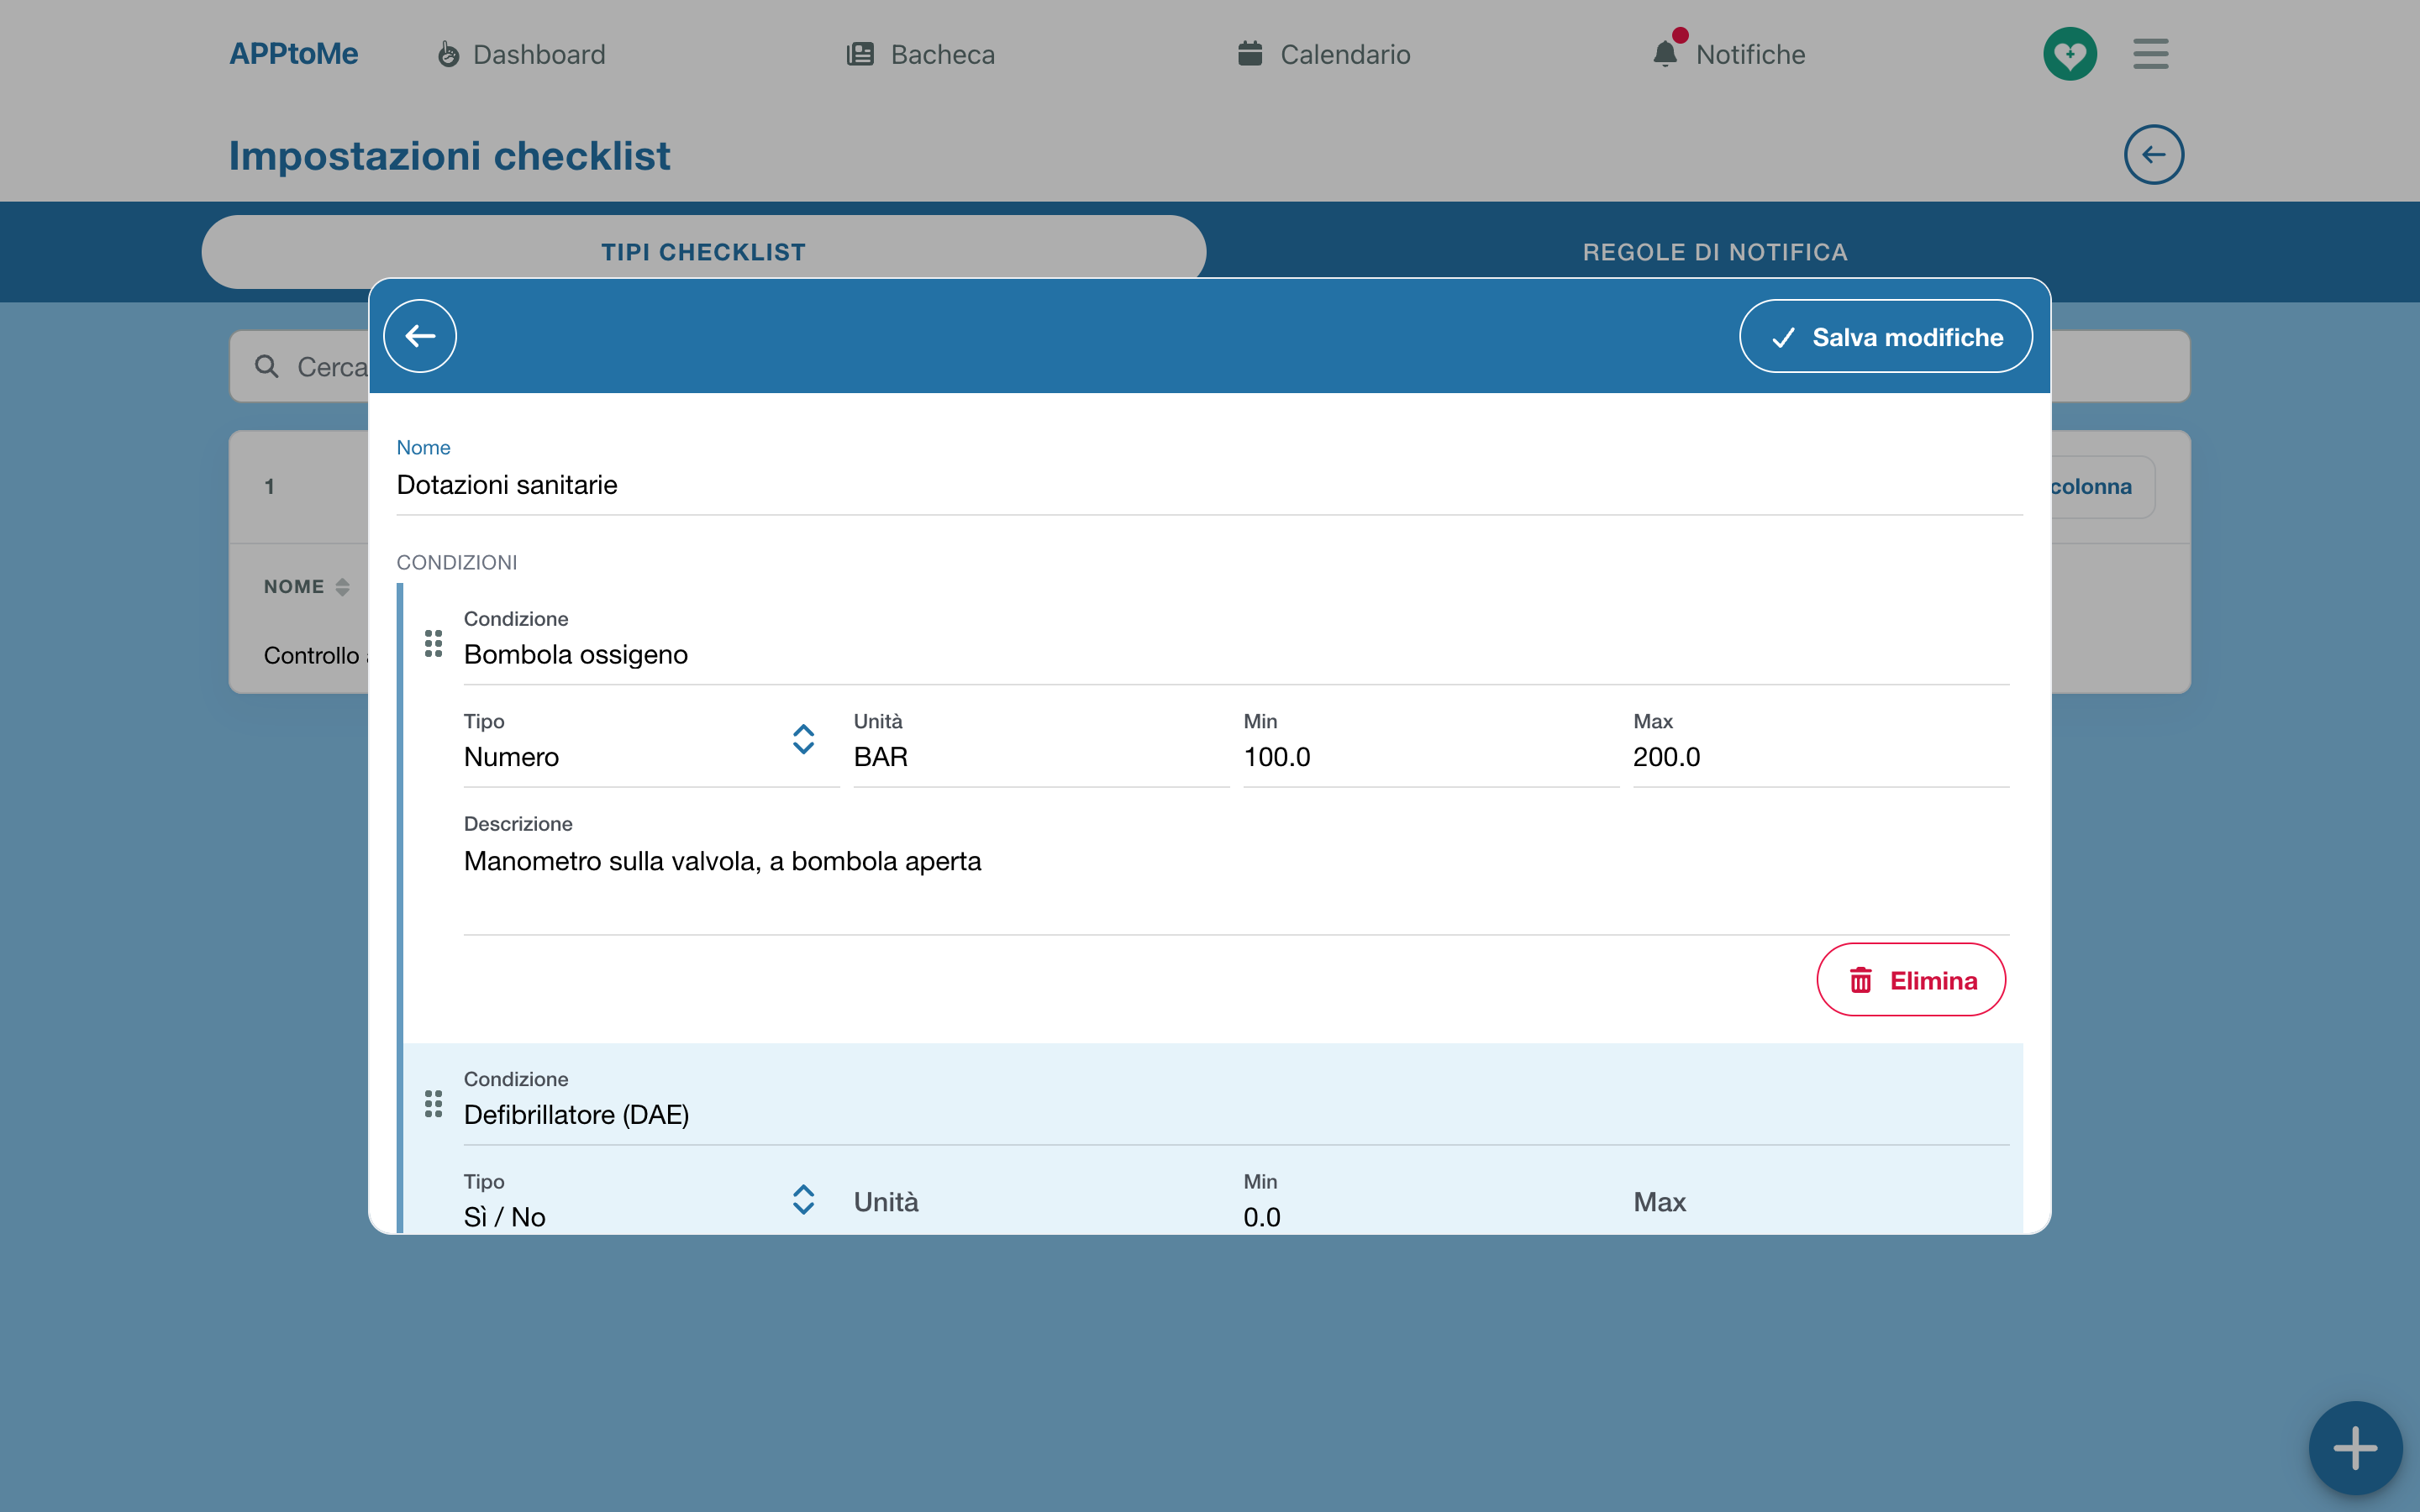Click the Bacheca board icon

[860, 54]
